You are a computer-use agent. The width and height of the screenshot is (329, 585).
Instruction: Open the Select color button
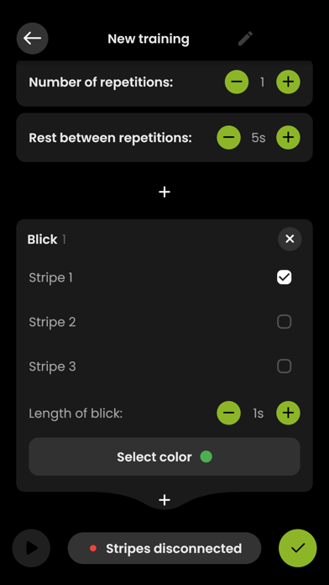(164, 456)
